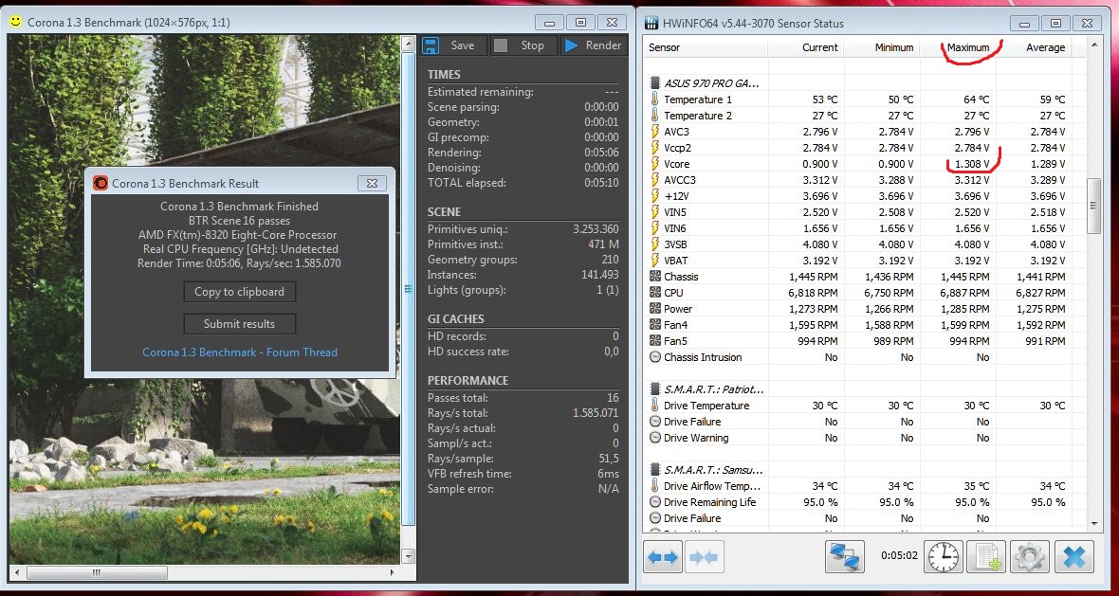
Task: Select the +12V voltage row
Action: [x=864, y=196]
